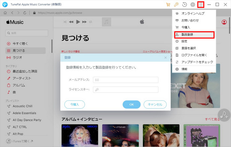Choose 製品登録 in the menu

(194, 35)
